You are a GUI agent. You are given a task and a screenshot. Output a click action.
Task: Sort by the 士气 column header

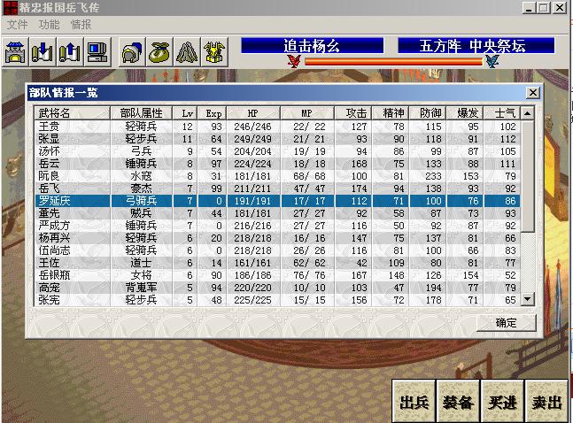click(x=502, y=113)
